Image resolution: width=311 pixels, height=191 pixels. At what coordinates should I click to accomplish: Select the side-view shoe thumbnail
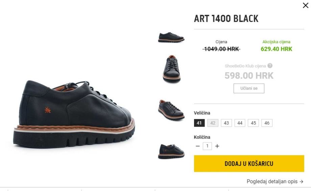click(171, 37)
